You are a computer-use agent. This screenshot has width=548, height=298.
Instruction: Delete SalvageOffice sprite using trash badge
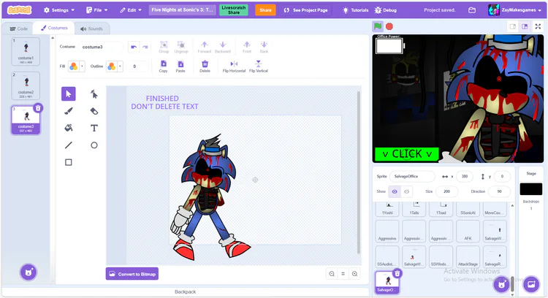[397, 273]
